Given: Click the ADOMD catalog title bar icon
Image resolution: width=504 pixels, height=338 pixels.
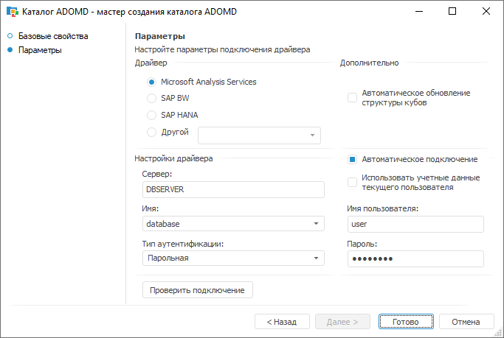Looking at the screenshot, I should coord(12,12).
